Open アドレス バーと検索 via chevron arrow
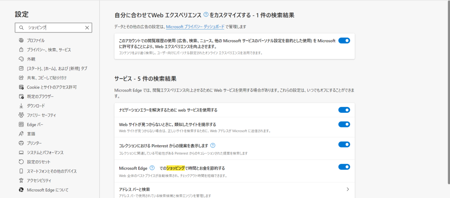Image resolution: width=450 pixels, height=198 pixels. tap(348, 189)
